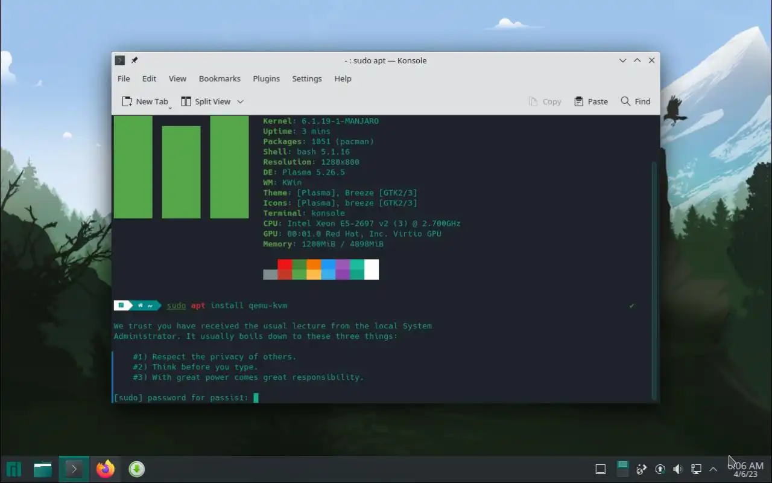The image size is (772, 483).
Task: Expand the Split View dropdown arrow
Action: (x=240, y=101)
